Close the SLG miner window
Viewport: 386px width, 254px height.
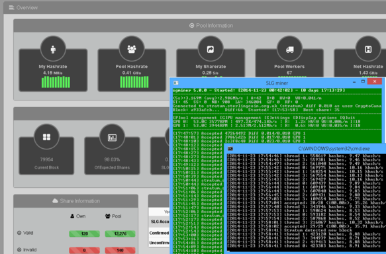(x=375, y=81)
